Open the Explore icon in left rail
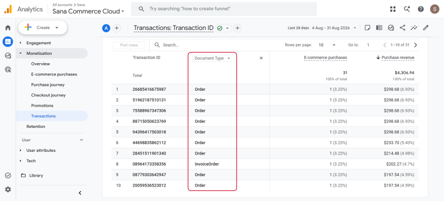 (8, 55)
